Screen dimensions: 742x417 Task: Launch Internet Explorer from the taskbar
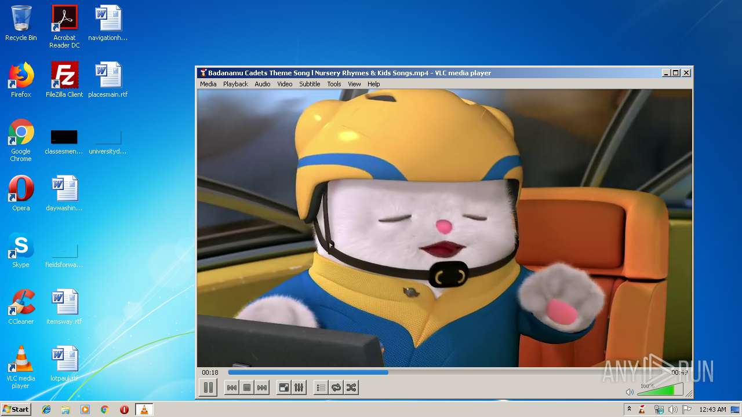(x=46, y=409)
